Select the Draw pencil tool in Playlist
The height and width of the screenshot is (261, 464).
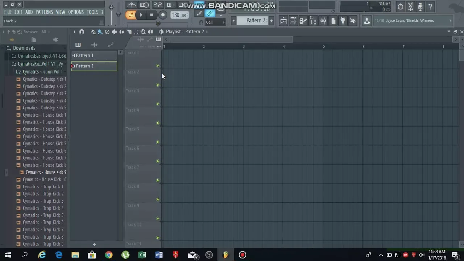point(93,32)
